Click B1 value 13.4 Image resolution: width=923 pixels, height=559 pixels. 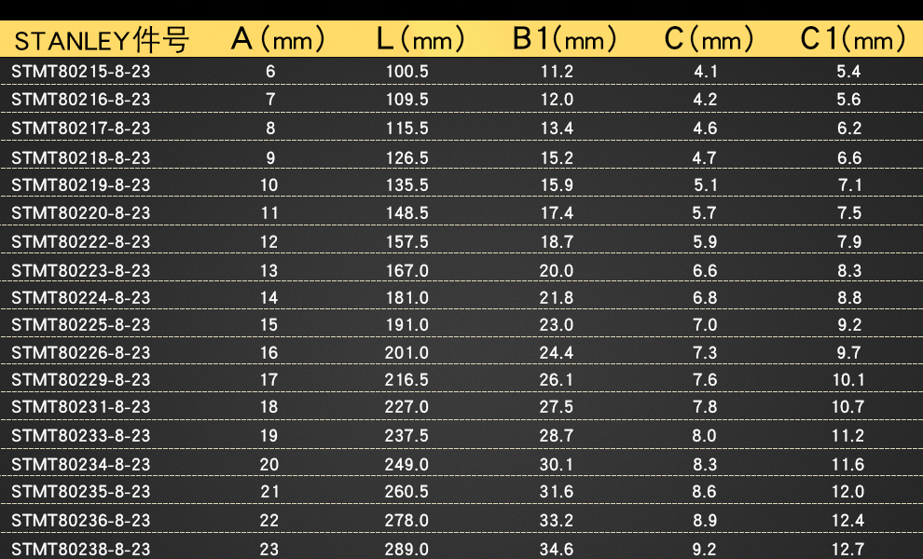click(x=557, y=128)
